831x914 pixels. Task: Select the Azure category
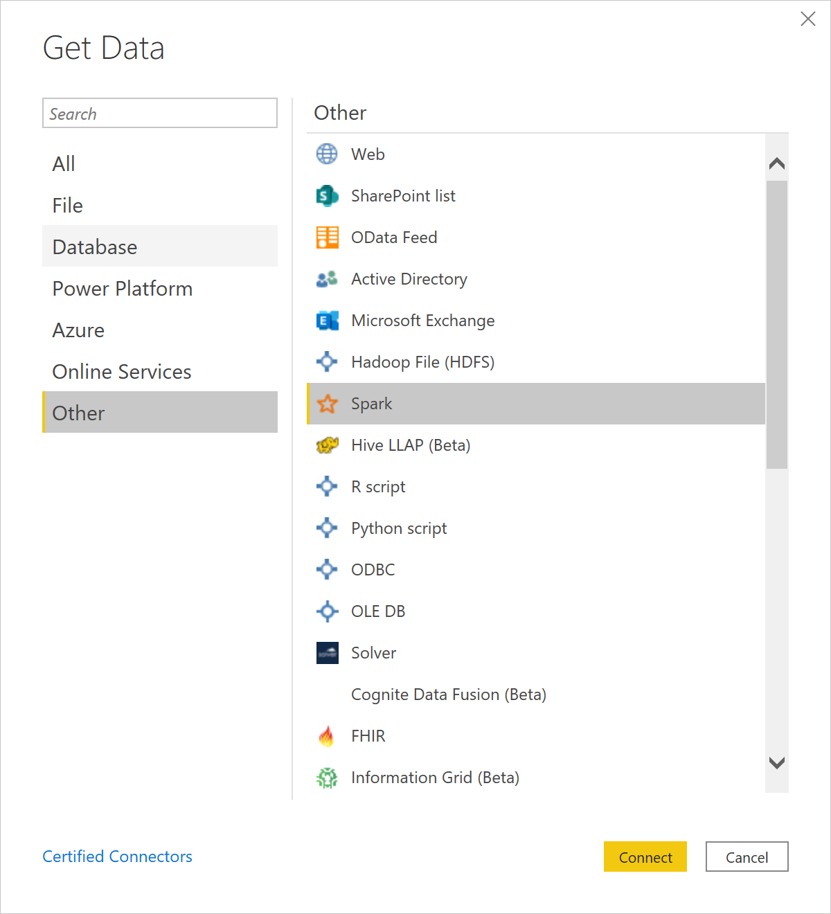(x=160, y=330)
